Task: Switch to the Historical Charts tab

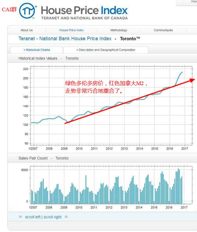Action: click(x=37, y=50)
